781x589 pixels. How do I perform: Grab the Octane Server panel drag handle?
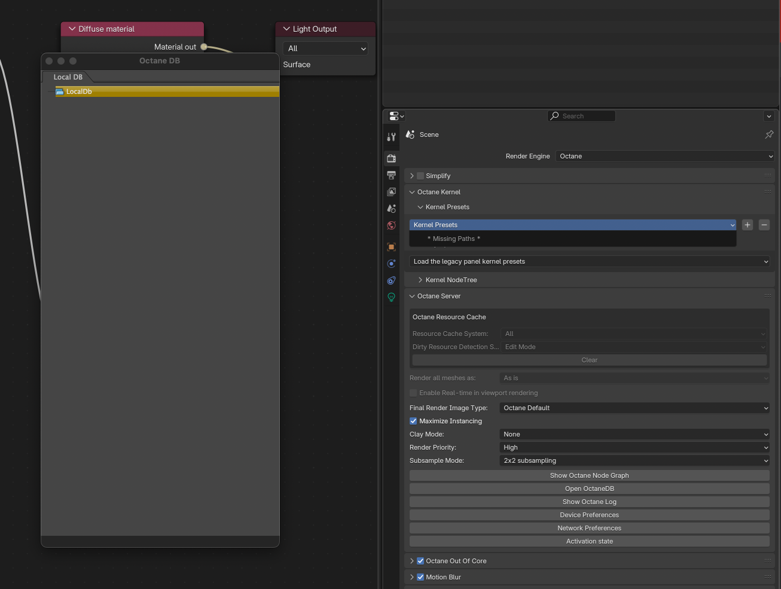point(767,295)
